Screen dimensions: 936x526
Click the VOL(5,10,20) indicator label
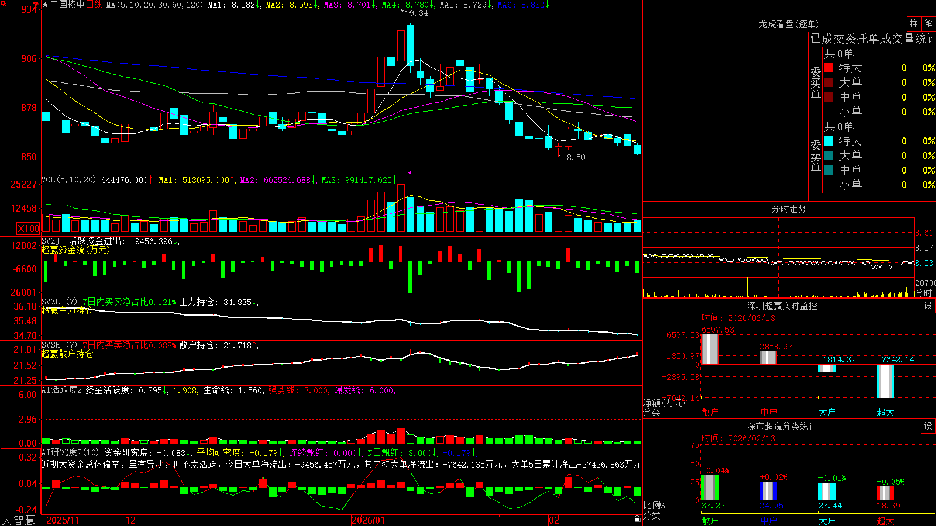click(x=68, y=179)
